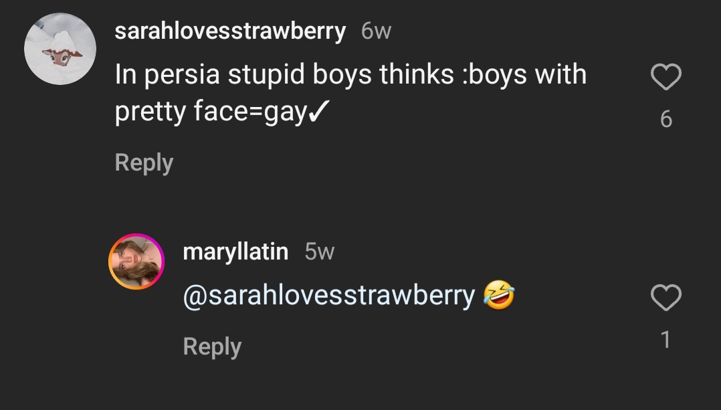Viewport: 721px width, 410px height.
Task: Open the maryllatin username profile
Action: [235, 251]
